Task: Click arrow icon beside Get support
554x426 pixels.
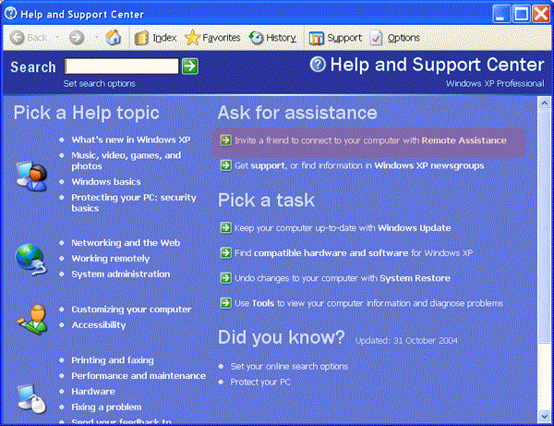Action: (x=226, y=165)
